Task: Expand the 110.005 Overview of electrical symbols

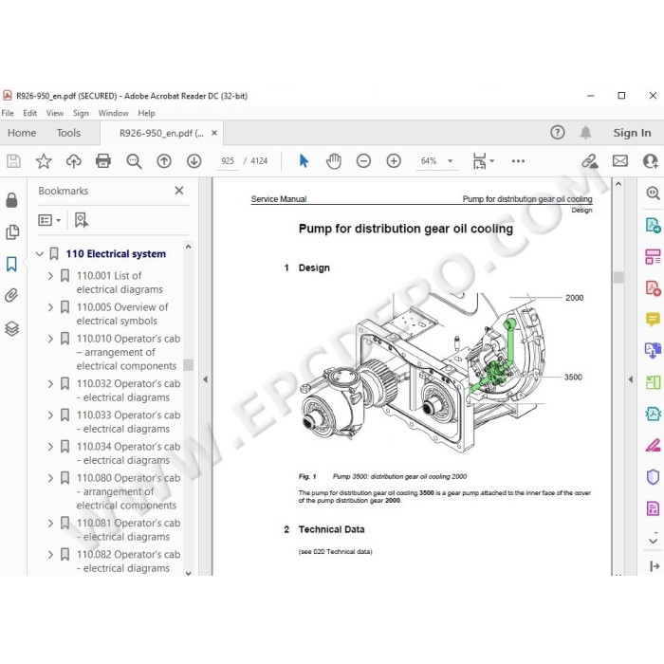Action: pyautogui.click(x=50, y=307)
